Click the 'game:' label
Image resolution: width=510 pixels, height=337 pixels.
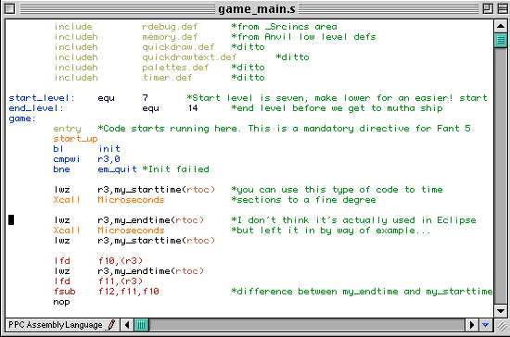point(22,119)
